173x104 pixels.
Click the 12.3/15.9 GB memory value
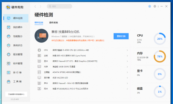[x=143, y=57]
